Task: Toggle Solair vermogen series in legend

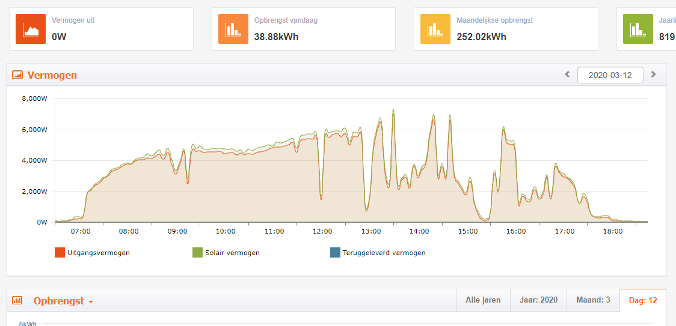Action: [x=226, y=253]
